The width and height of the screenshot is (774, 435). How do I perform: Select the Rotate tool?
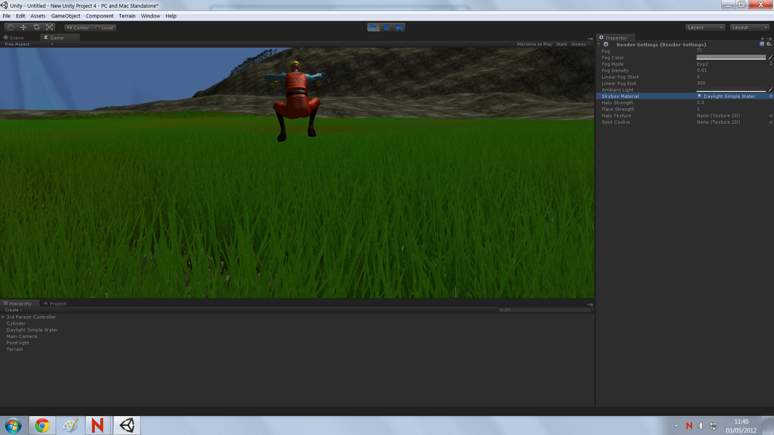tap(37, 27)
